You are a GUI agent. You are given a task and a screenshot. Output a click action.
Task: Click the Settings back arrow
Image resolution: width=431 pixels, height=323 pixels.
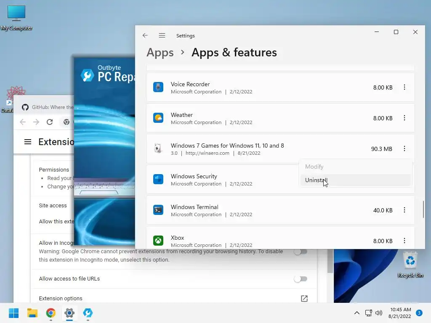pyautogui.click(x=145, y=35)
